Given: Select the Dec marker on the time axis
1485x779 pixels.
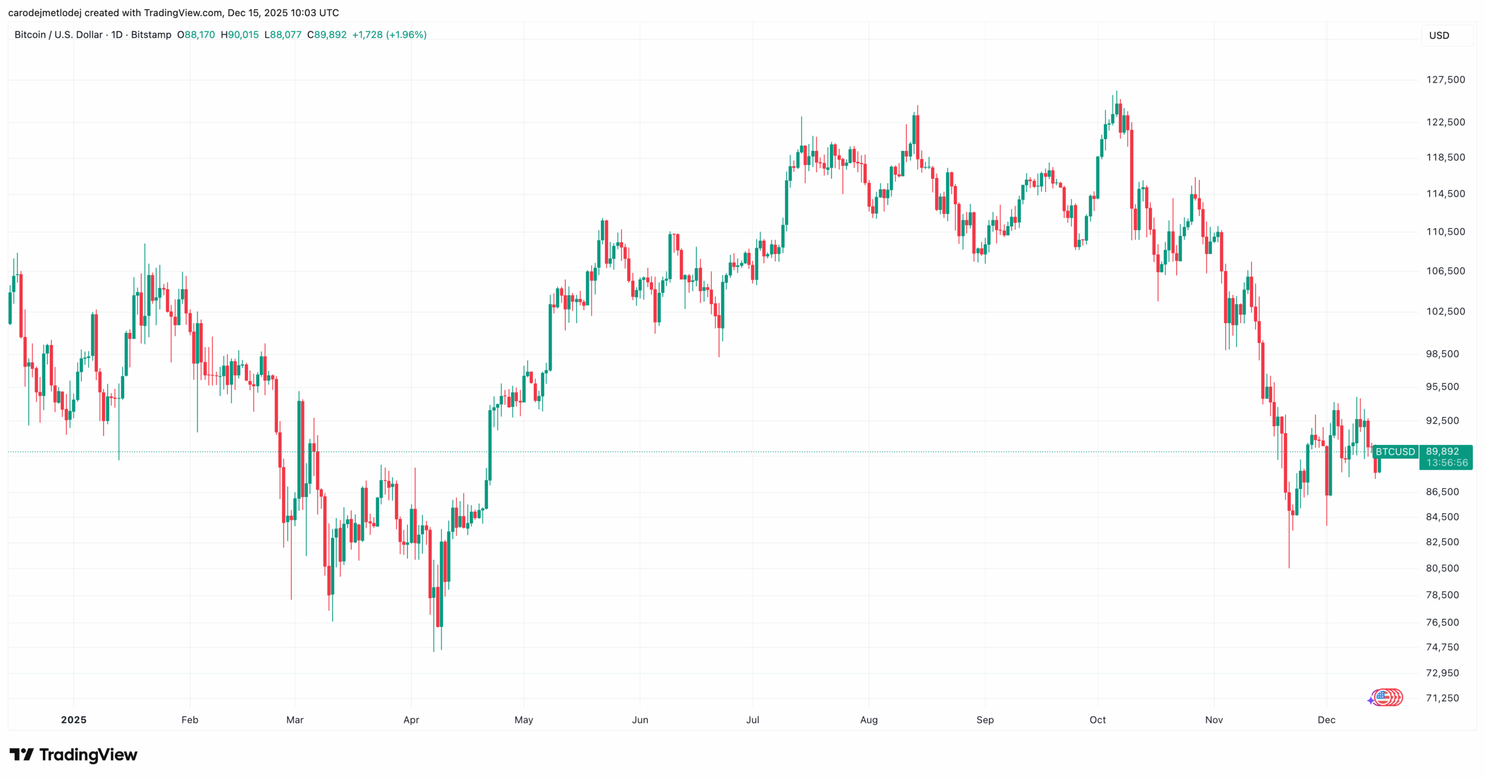Looking at the screenshot, I should click(x=1326, y=720).
